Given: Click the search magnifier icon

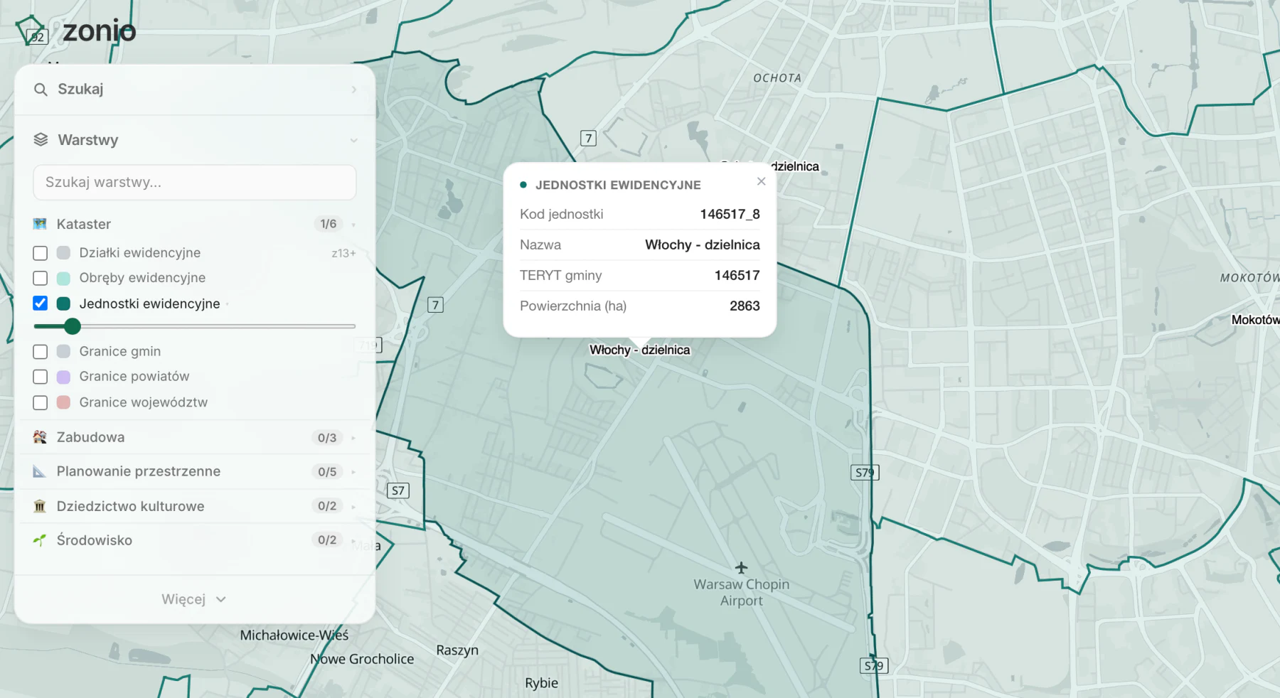Looking at the screenshot, I should 41,90.
